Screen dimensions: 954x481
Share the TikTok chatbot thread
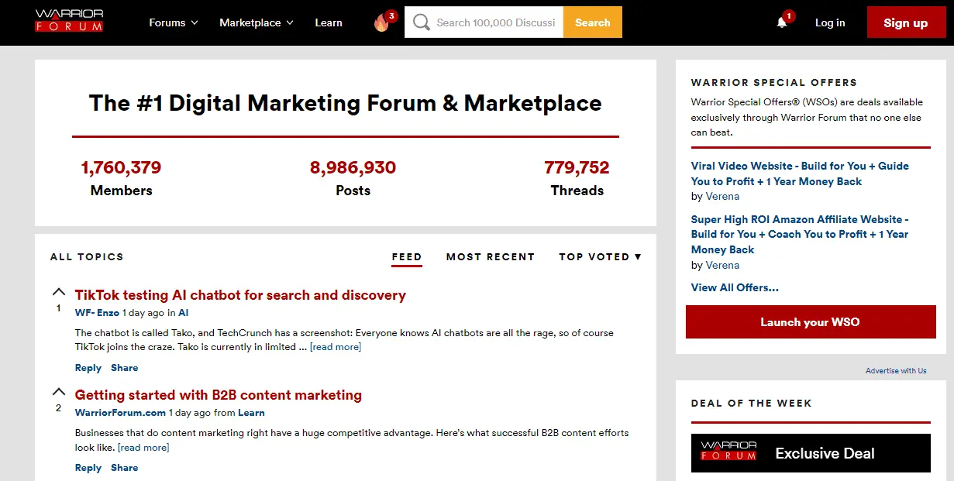click(x=125, y=368)
